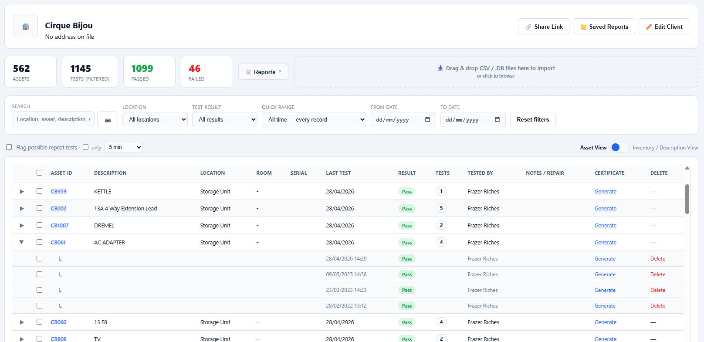This screenshot has height=342, width=704.
Task: Click the drag & drop CSV import area
Action: pos(496,71)
